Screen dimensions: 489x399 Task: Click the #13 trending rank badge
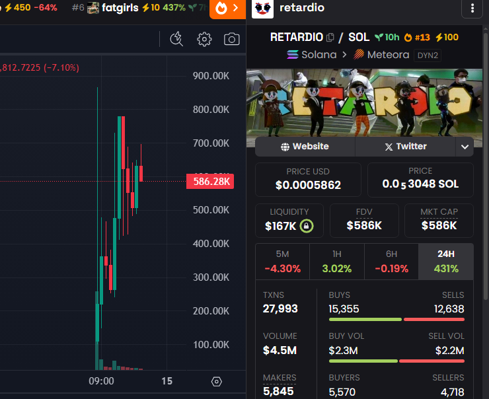coord(417,38)
